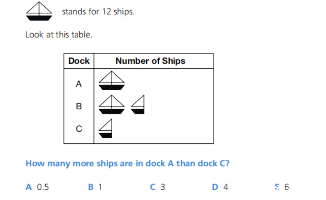Click the full ship icon in row A
Image resolution: width=326 pixels, height=200 pixels.
[111, 80]
